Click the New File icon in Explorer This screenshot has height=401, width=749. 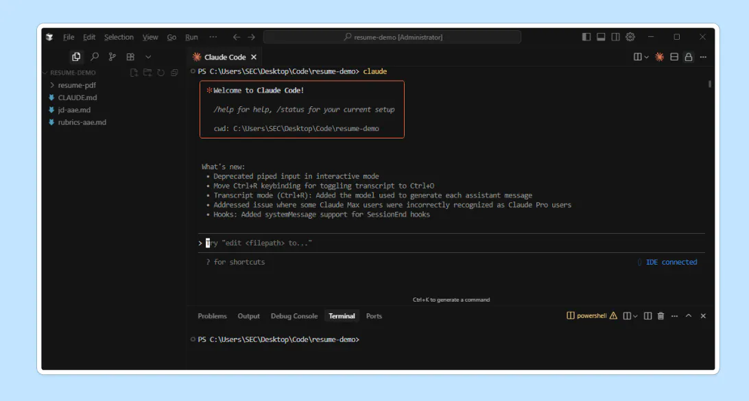tap(134, 73)
